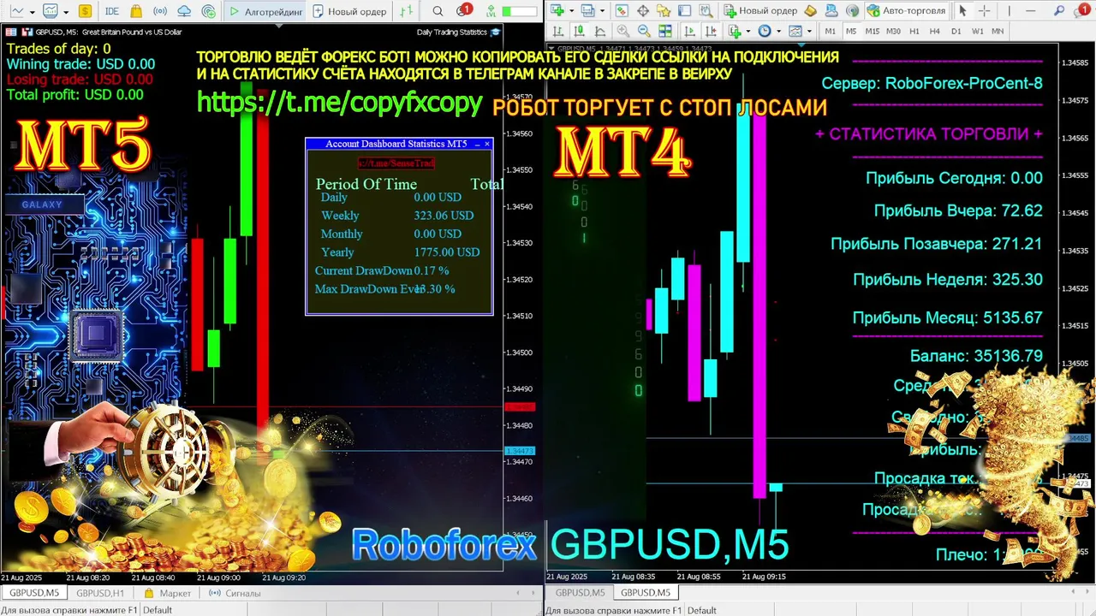Viewport: 1096px width, 616px height.
Task: Toggle MT4 chart auto scroll
Action: point(689,31)
